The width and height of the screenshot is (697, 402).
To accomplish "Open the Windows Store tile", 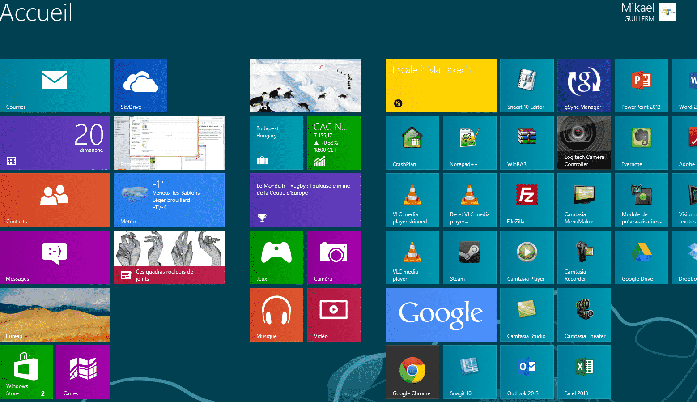I will 26,372.
